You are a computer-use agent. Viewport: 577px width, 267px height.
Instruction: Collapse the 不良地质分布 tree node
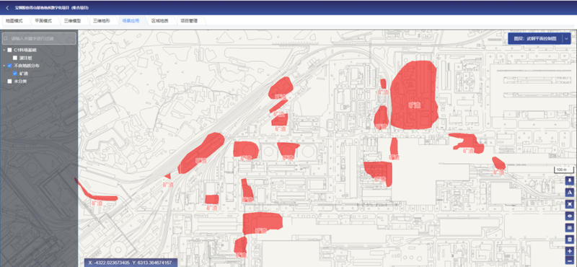point(4,66)
